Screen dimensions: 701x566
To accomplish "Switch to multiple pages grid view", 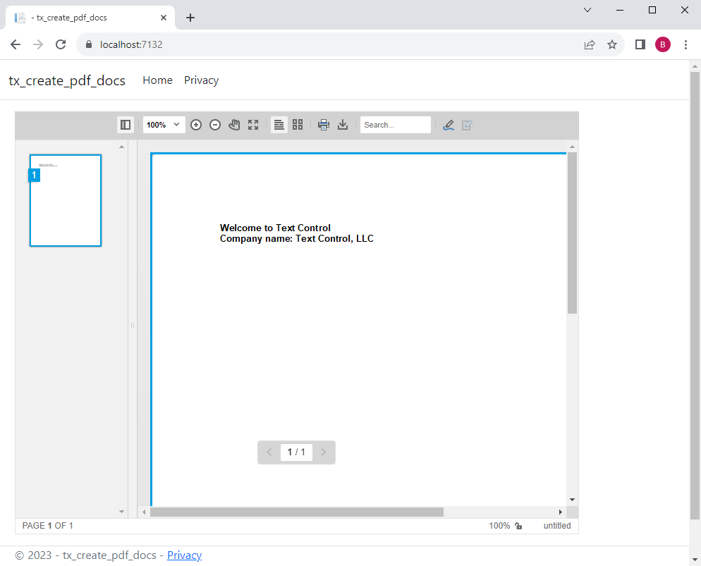I will (297, 124).
